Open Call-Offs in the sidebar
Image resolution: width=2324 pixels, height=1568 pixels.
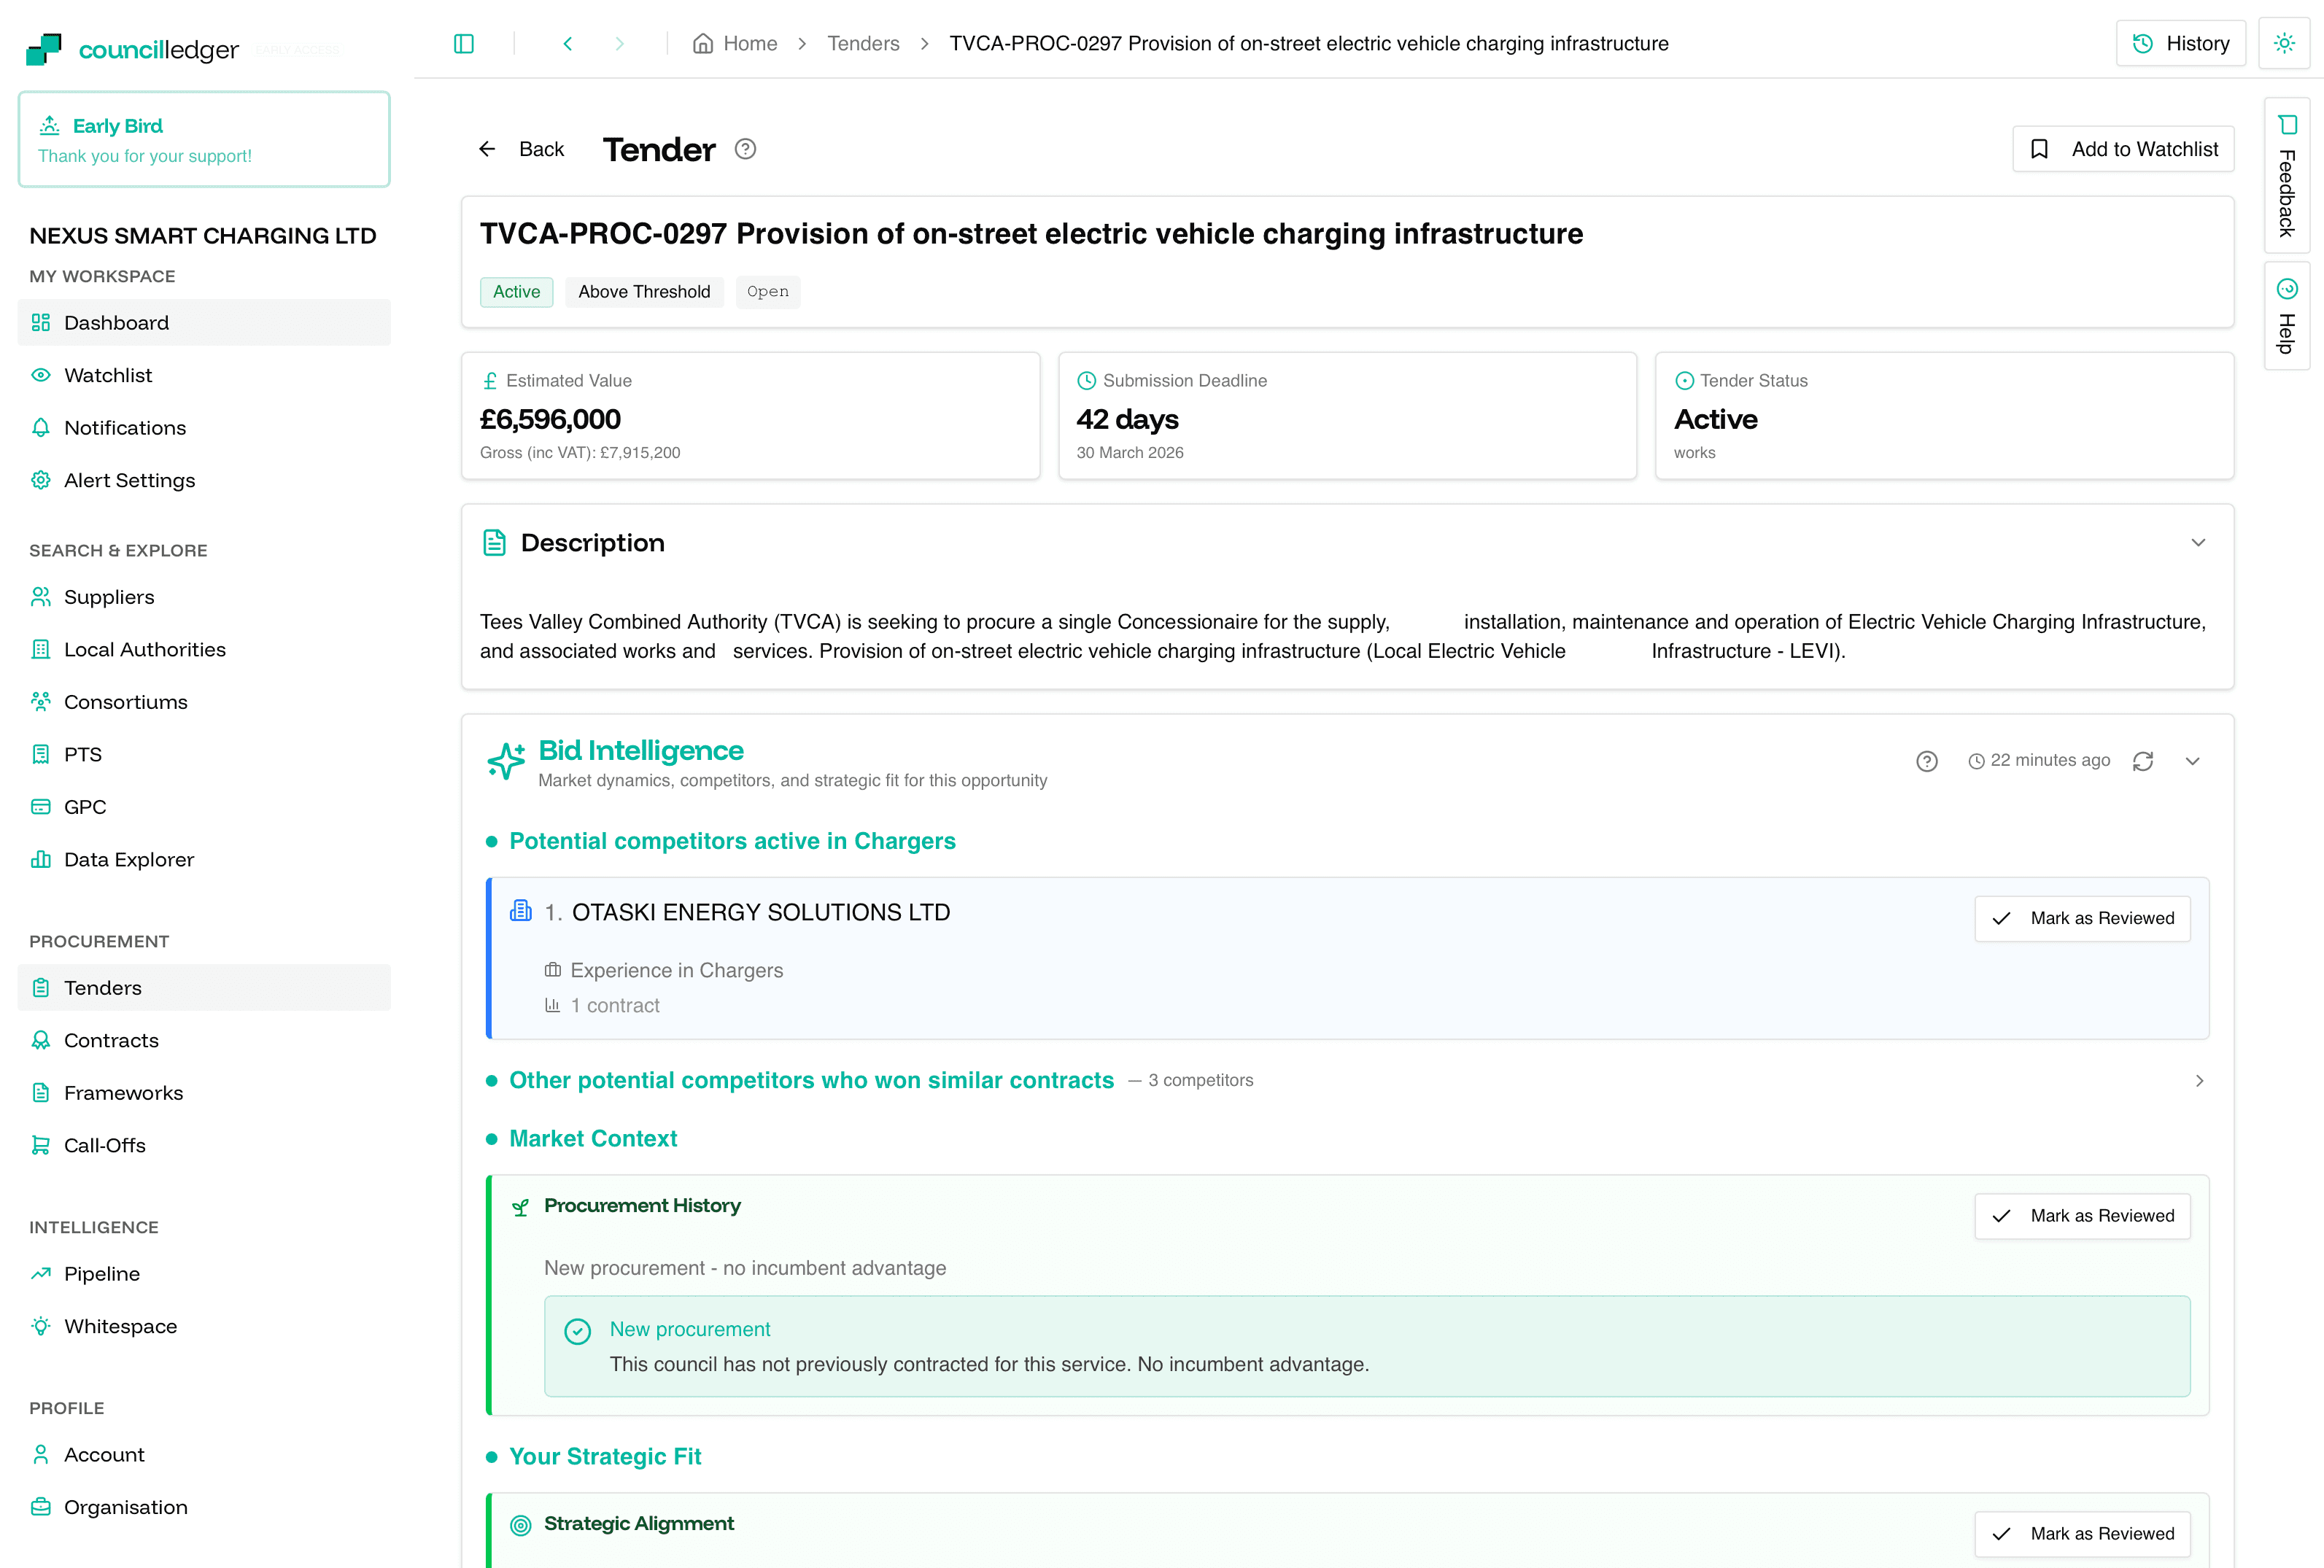[x=204, y=1145]
